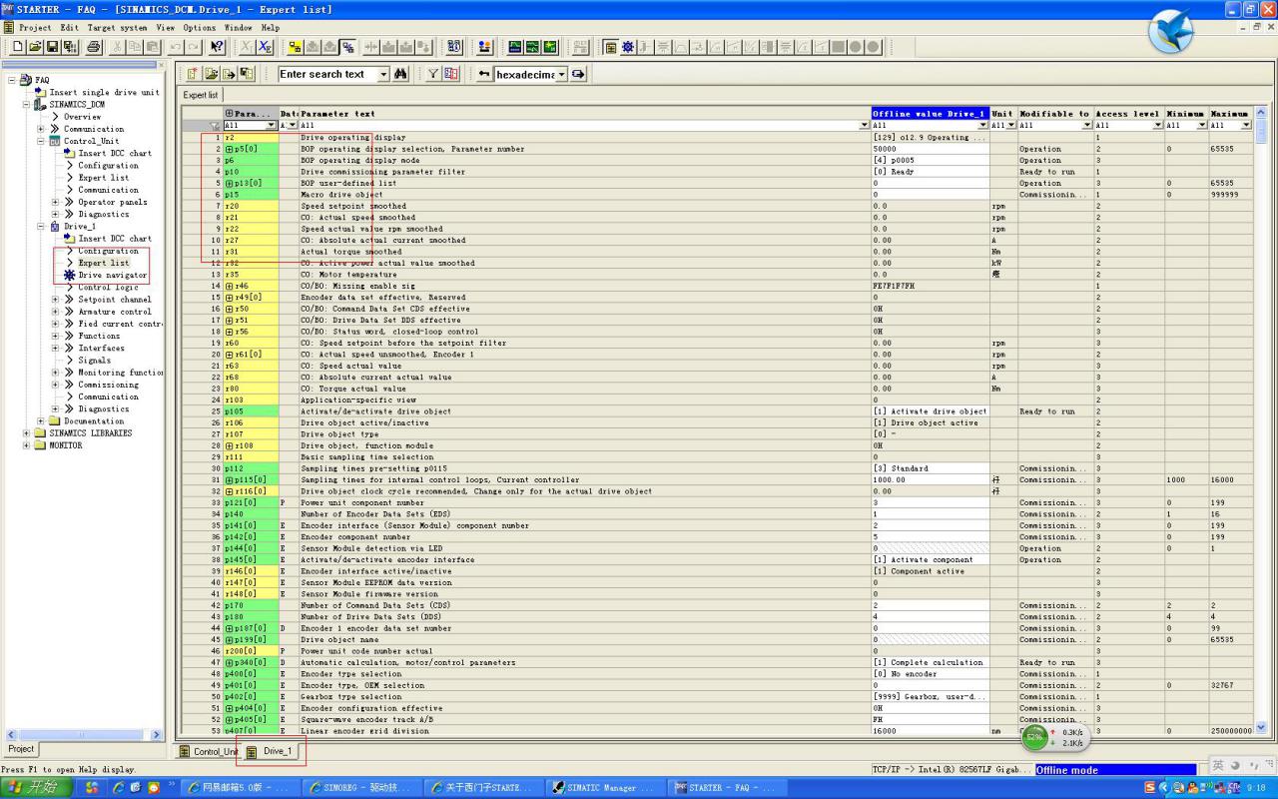The image size is (1278, 799).
Task: Open the Windows Start button
Action: (37, 788)
